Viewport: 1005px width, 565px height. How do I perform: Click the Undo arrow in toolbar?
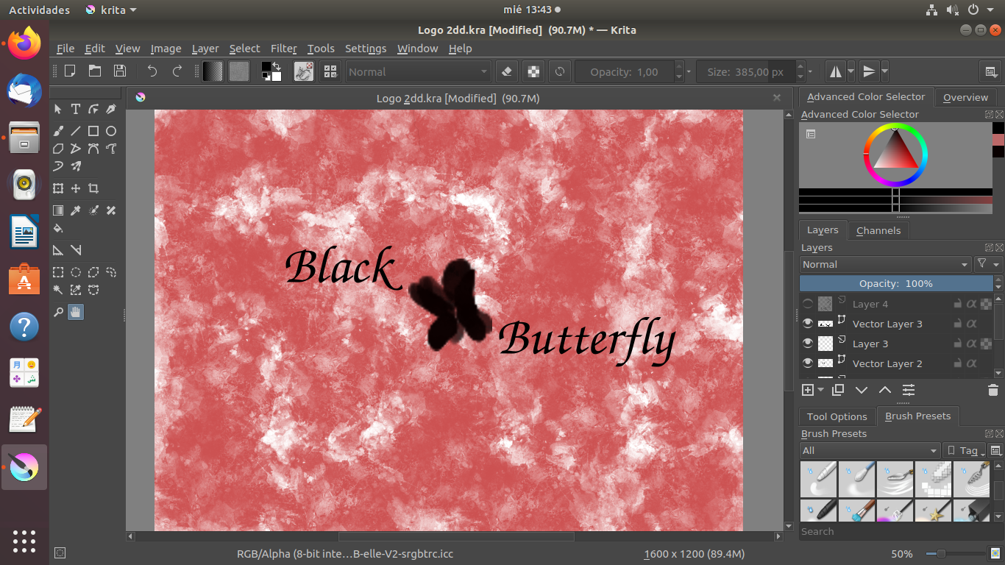(x=152, y=71)
